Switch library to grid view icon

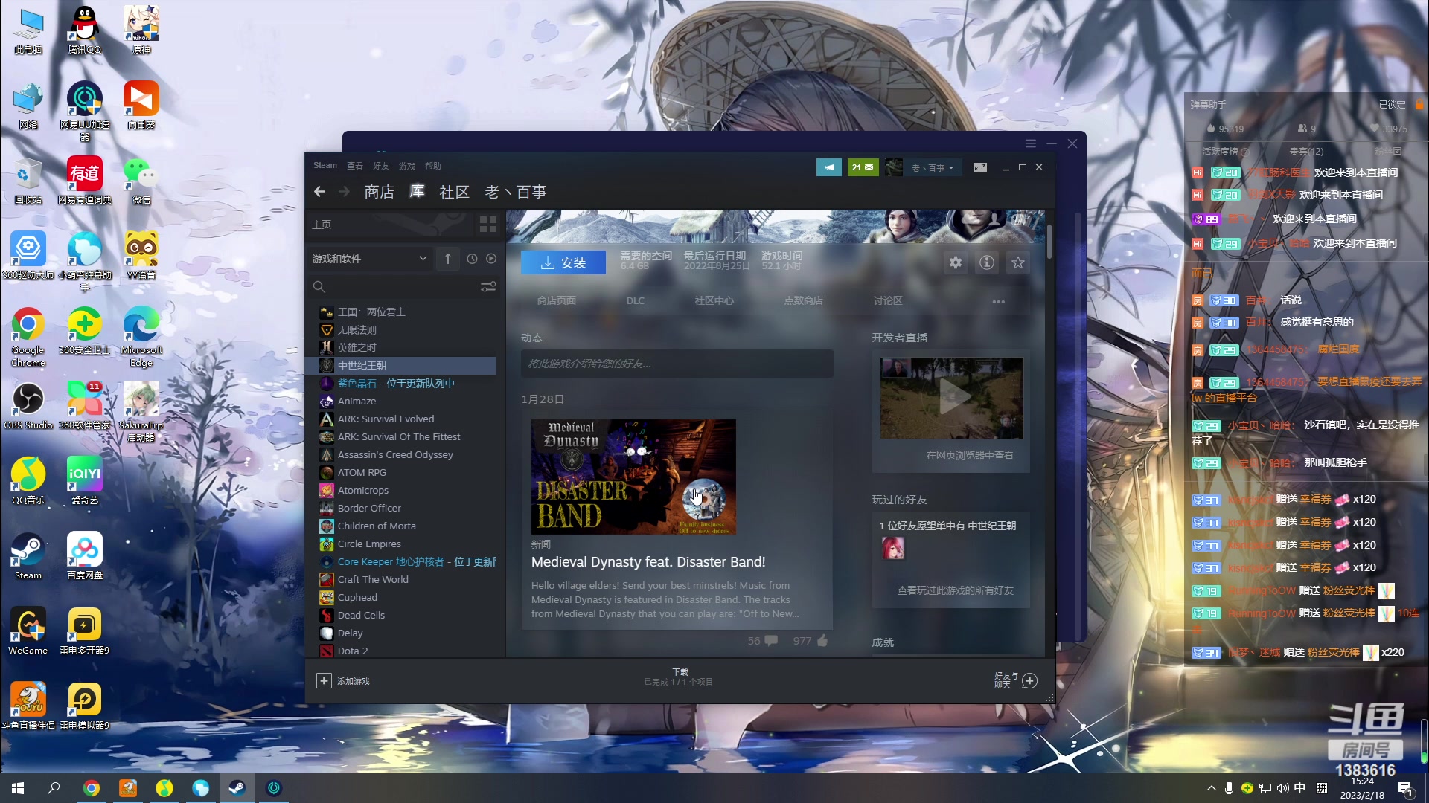pos(488,224)
